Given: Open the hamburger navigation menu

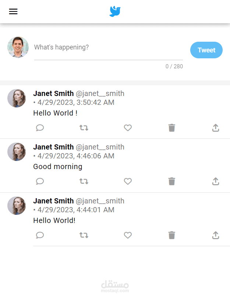Looking at the screenshot, I should (13, 11).
